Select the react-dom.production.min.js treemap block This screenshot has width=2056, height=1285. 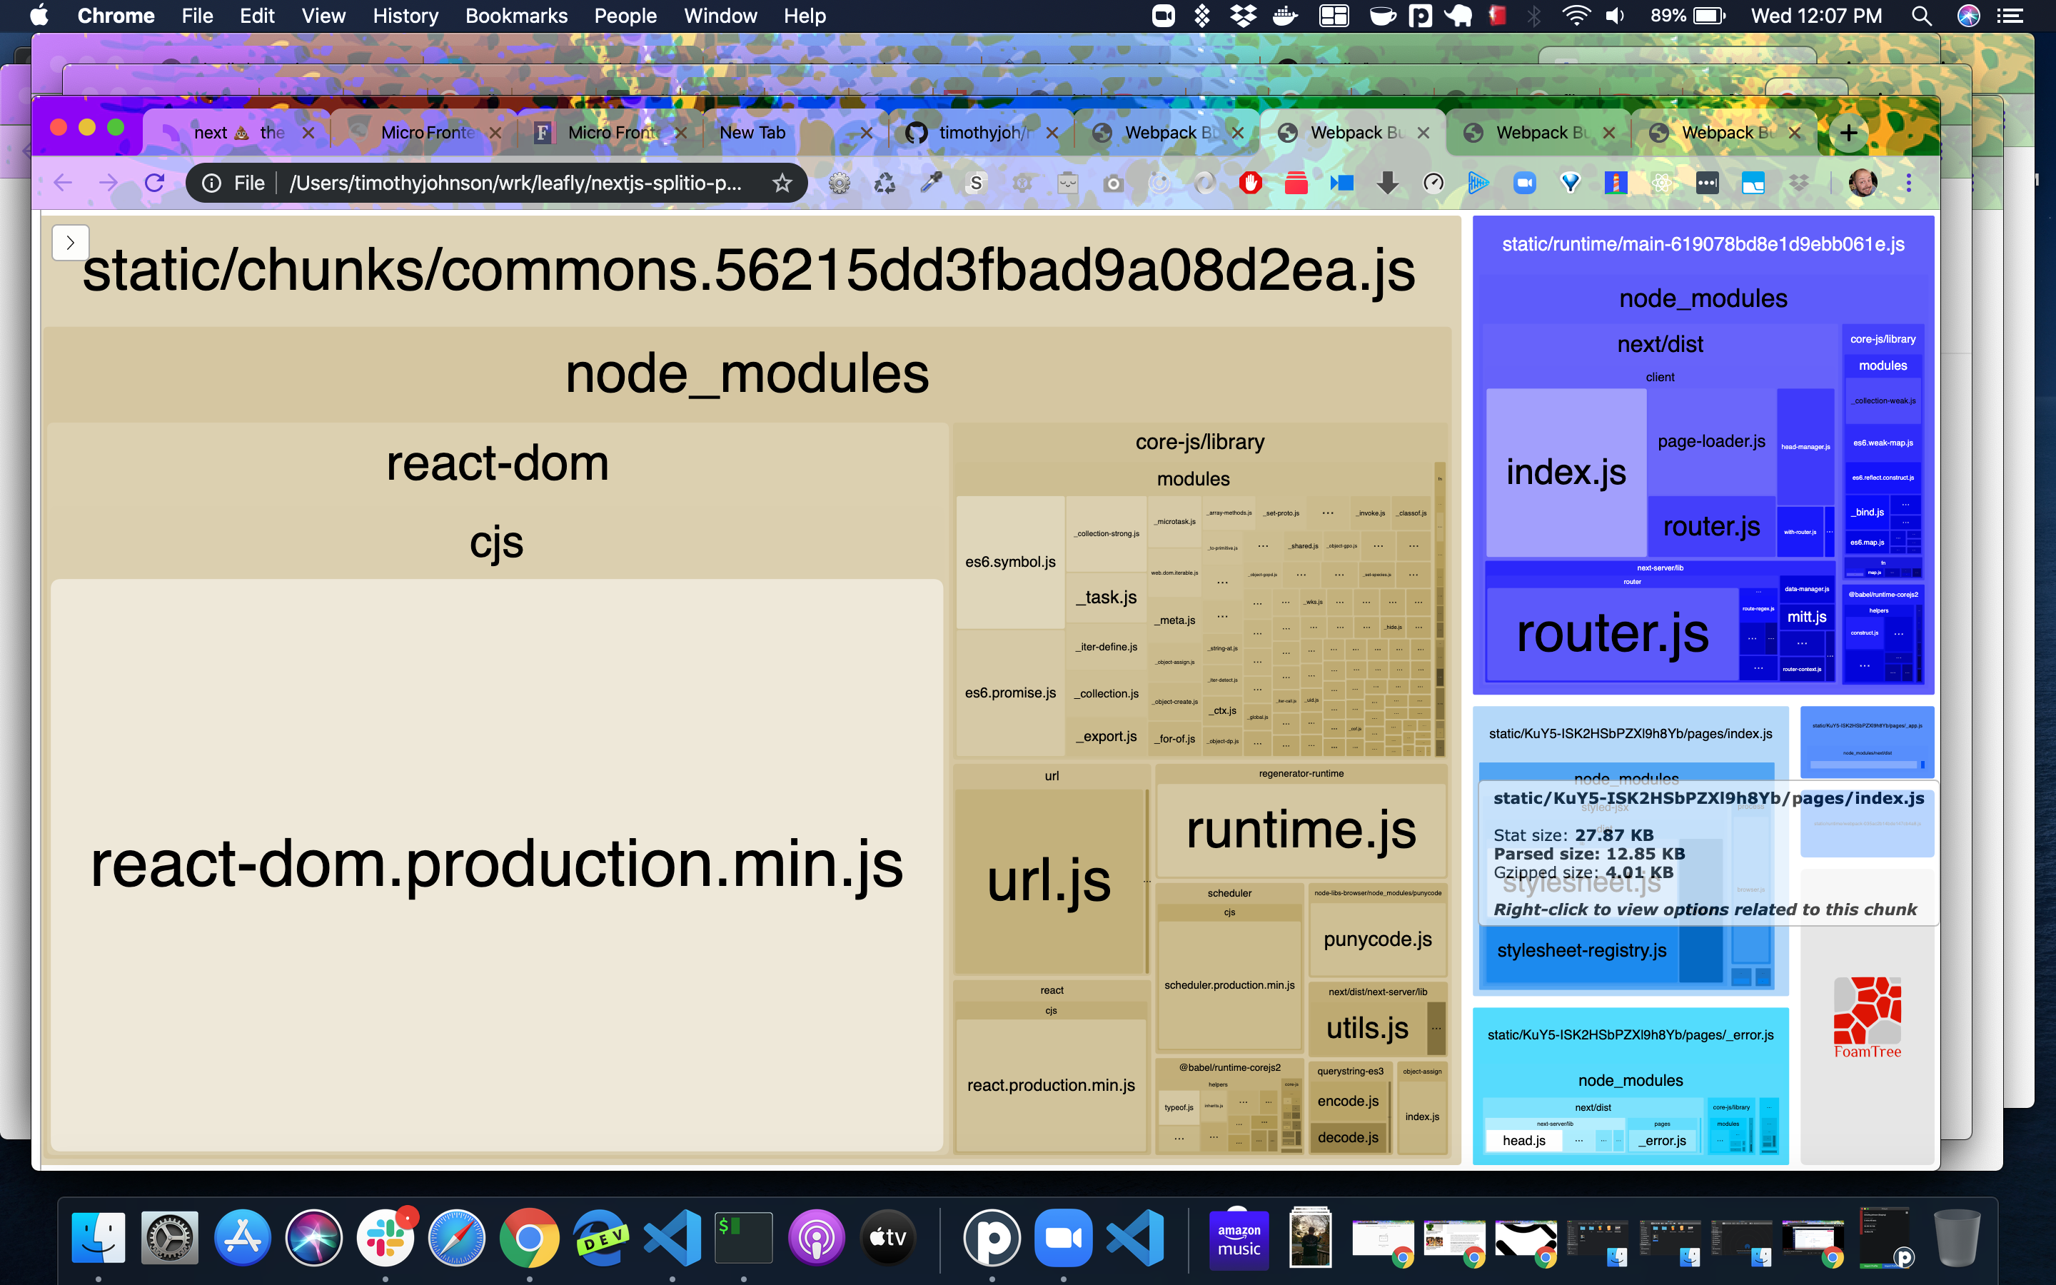click(496, 865)
